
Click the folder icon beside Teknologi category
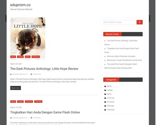pos(105,110)
